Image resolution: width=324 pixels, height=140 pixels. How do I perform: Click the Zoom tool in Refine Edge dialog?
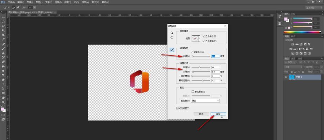tap(172, 33)
